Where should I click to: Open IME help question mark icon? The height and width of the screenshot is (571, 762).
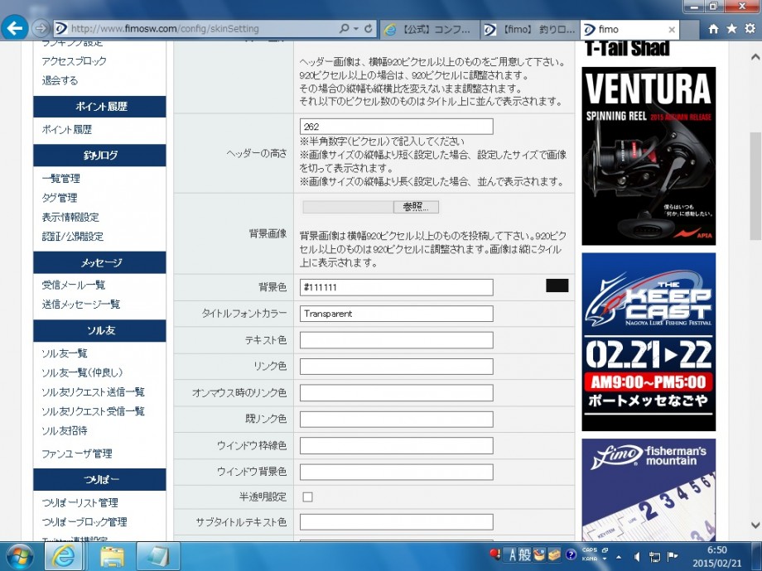tap(571, 554)
